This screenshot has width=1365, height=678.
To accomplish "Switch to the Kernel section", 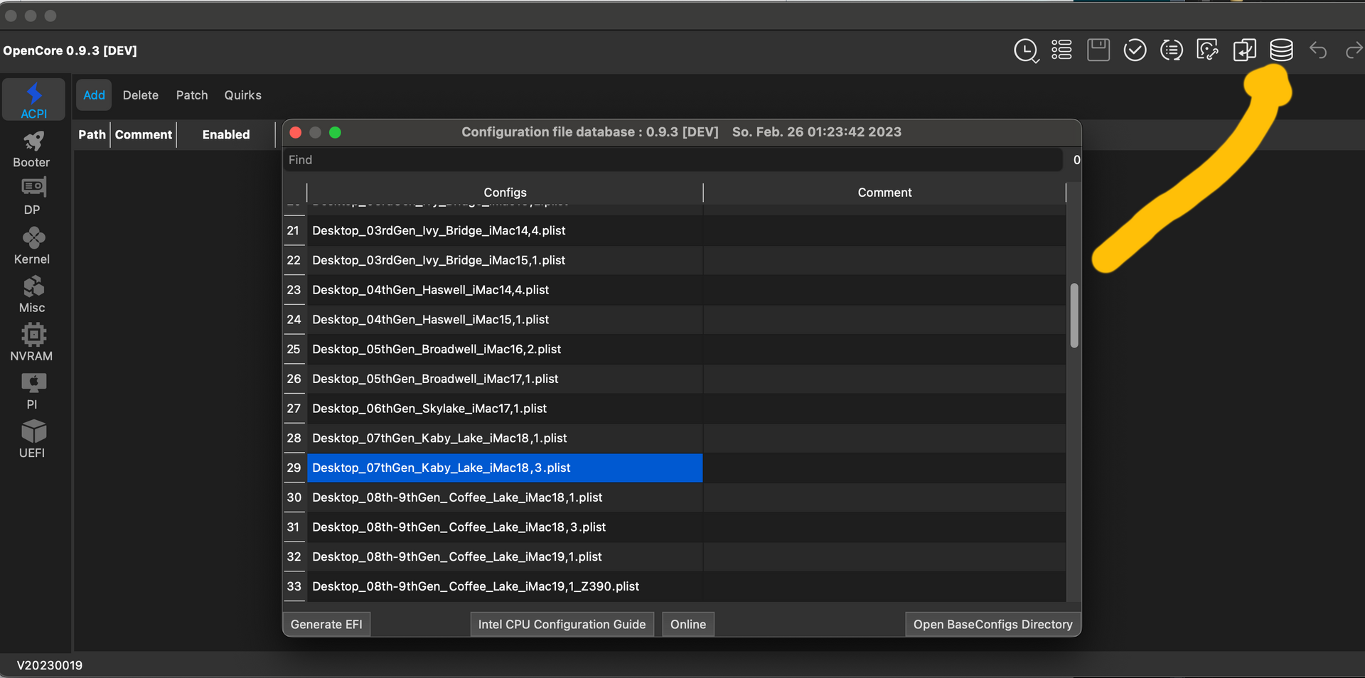I will coord(32,246).
